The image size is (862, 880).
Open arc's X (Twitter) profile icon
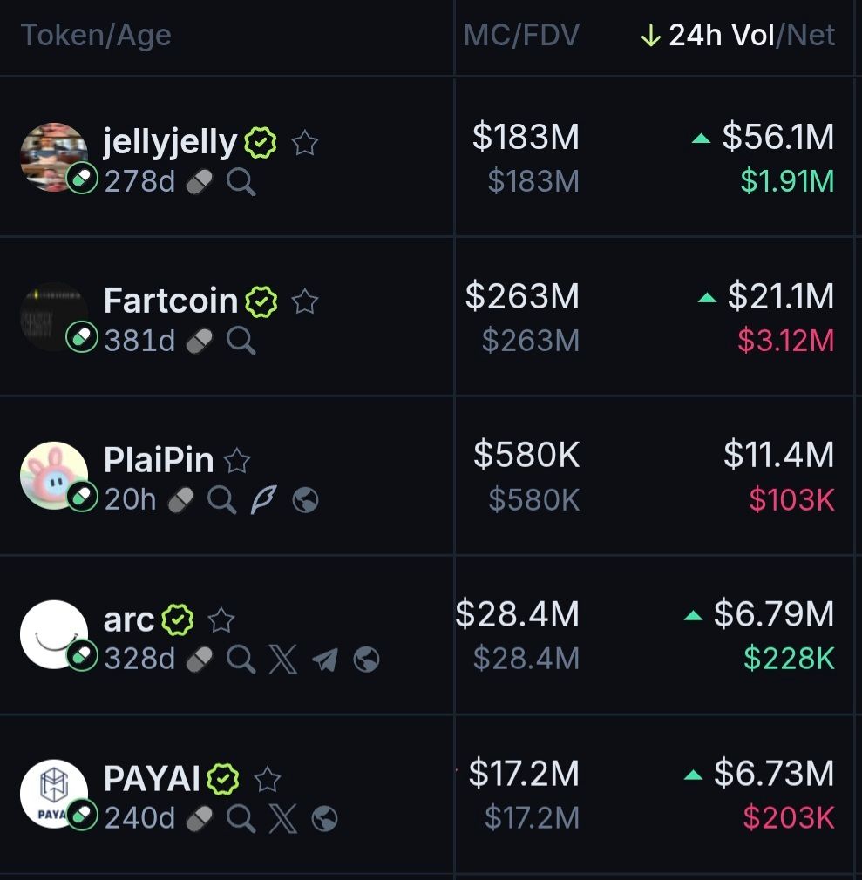[x=282, y=660]
